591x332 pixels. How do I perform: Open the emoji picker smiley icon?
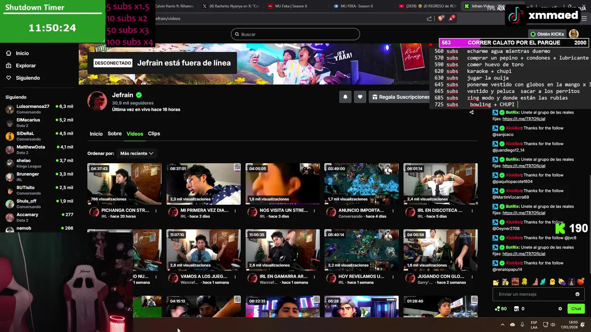pyautogui.click(x=577, y=294)
